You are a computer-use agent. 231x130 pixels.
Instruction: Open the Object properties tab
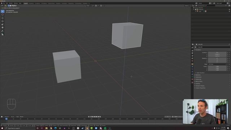coord(192,64)
